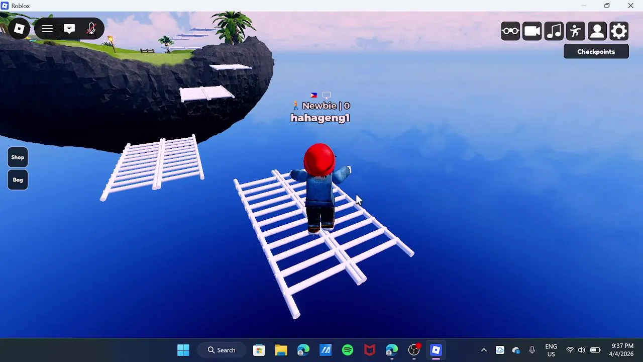The height and width of the screenshot is (362, 643).
Task: Open the camera mode icon
Action: click(x=532, y=31)
